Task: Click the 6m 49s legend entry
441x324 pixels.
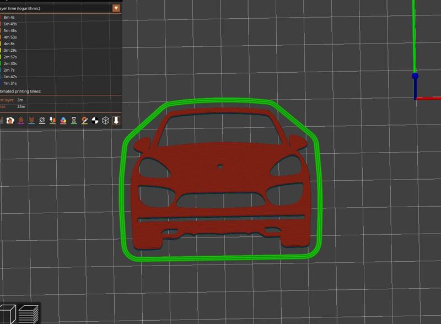Action: click(x=9, y=24)
